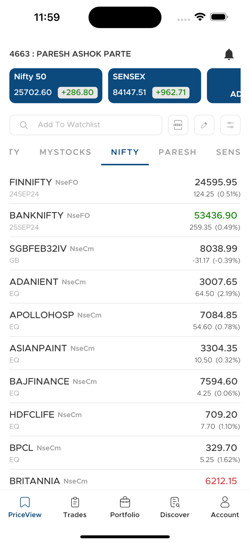This screenshot has height=543, width=250.
Task: Tap the HDFCLIFE stock row
Action: point(125,420)
